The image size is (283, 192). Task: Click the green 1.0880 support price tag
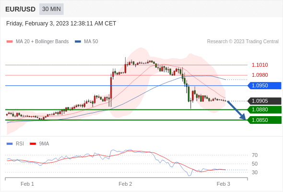click(264, 109)
